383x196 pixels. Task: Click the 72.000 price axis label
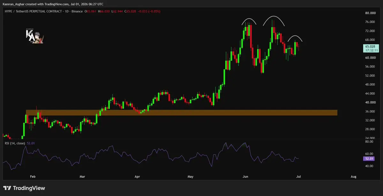(x=371, y=31)
